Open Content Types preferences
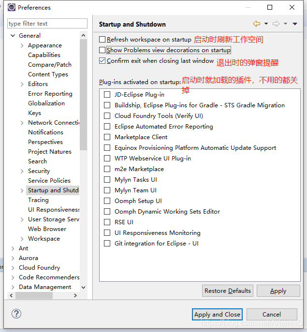Viewport: 307px width, 332px height. (48, 74)
